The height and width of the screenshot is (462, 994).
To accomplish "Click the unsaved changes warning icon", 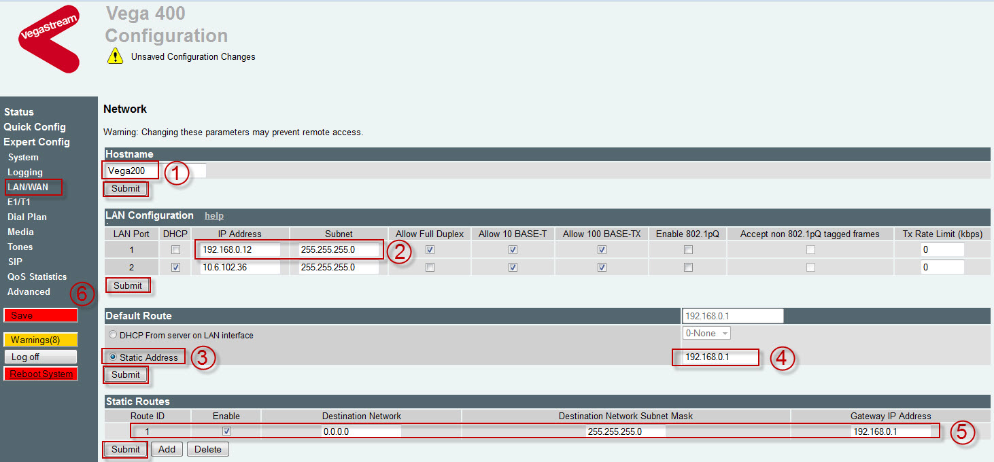I will pos(115,56).
